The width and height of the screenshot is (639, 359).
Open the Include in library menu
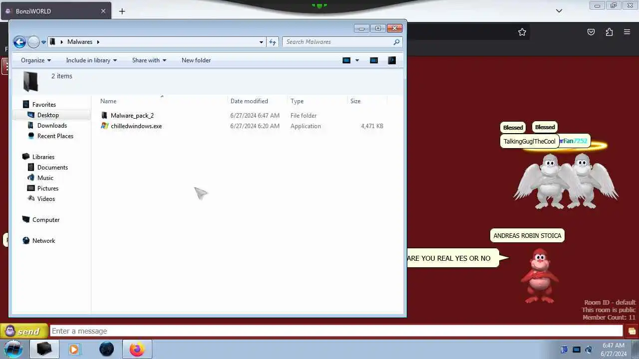pos(91,60)
